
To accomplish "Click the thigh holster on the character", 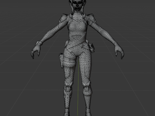I will coord(61,61).
